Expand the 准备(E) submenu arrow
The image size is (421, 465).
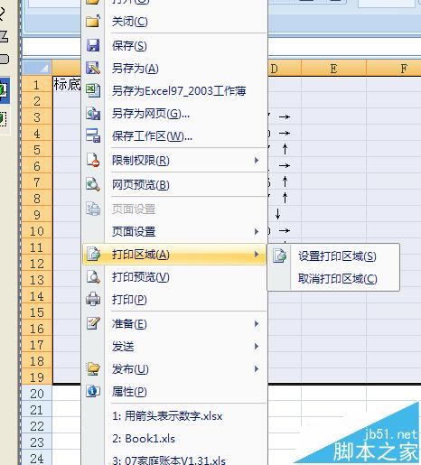pos(257,324)
